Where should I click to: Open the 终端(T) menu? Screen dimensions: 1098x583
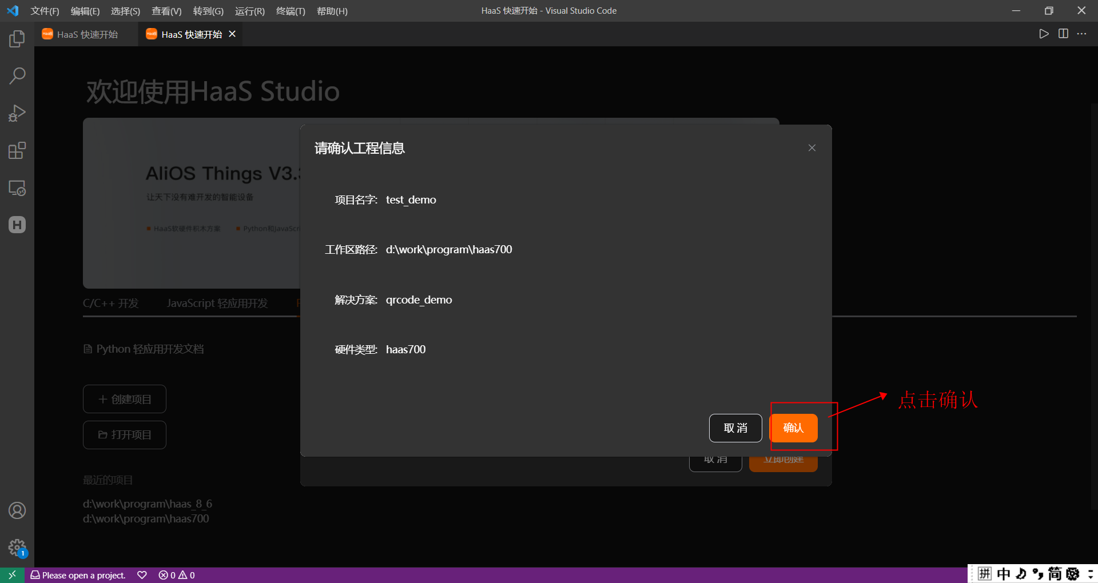pyautogui.click(x=291, y=11)
